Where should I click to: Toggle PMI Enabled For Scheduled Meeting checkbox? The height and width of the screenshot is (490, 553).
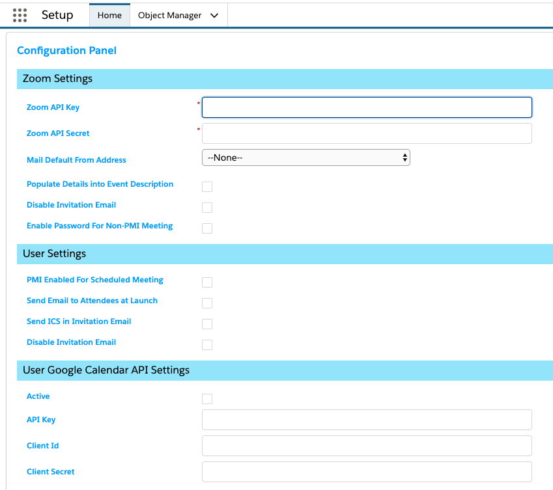coord(207,282)
